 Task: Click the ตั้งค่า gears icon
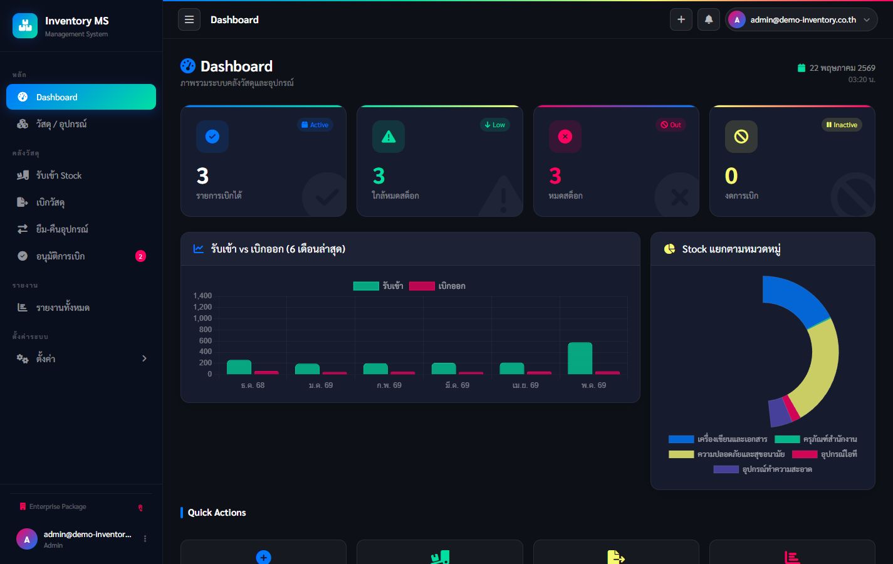click(23, 358)
